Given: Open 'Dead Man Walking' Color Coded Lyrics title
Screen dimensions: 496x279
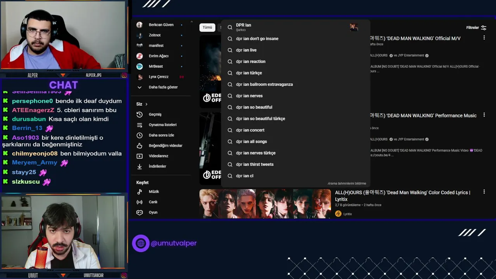Looking at the screenshot, I should coord(403,196).
